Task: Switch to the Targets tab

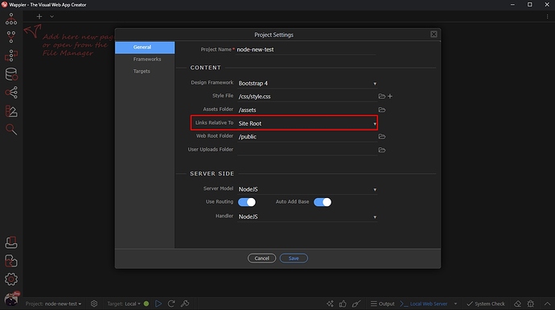Action: coord(142,71)
